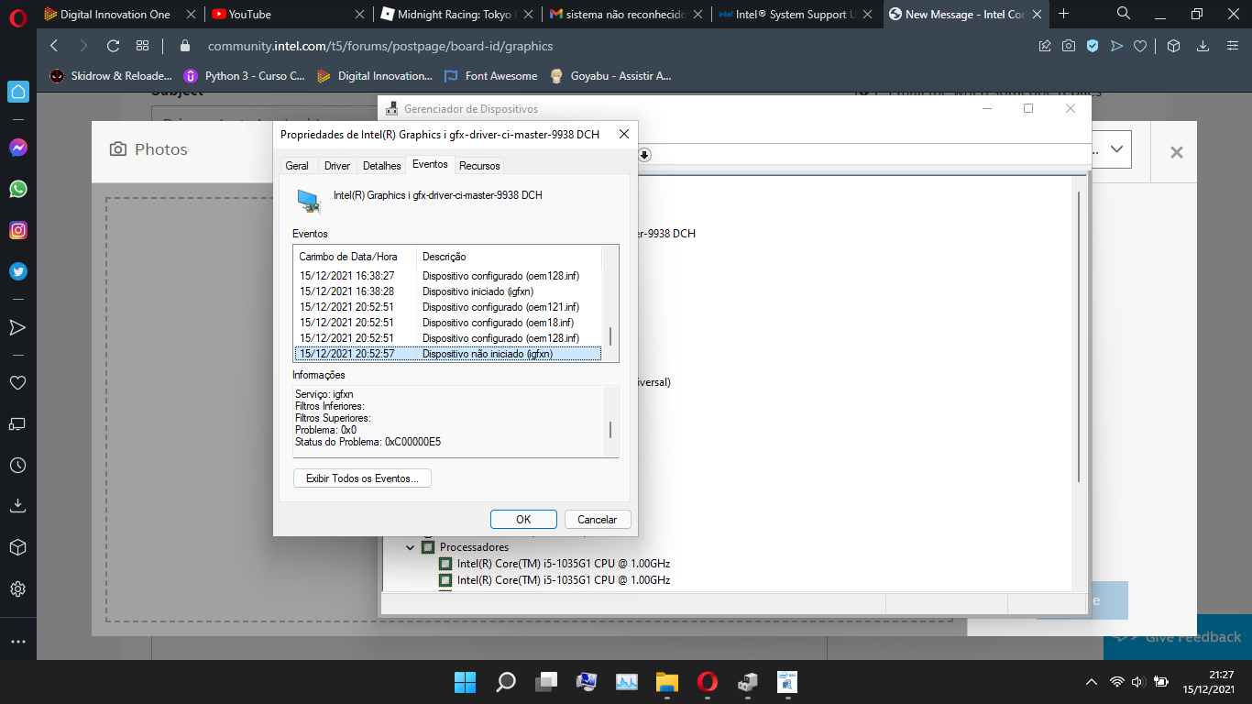This screenshot has height=704, width=1252.
Task: Open Twitter from the Opera sidebar
Action: tap(17, 270)
